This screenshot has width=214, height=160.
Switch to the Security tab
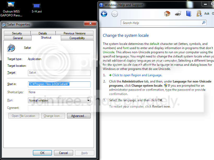click(x=17, y=33)
